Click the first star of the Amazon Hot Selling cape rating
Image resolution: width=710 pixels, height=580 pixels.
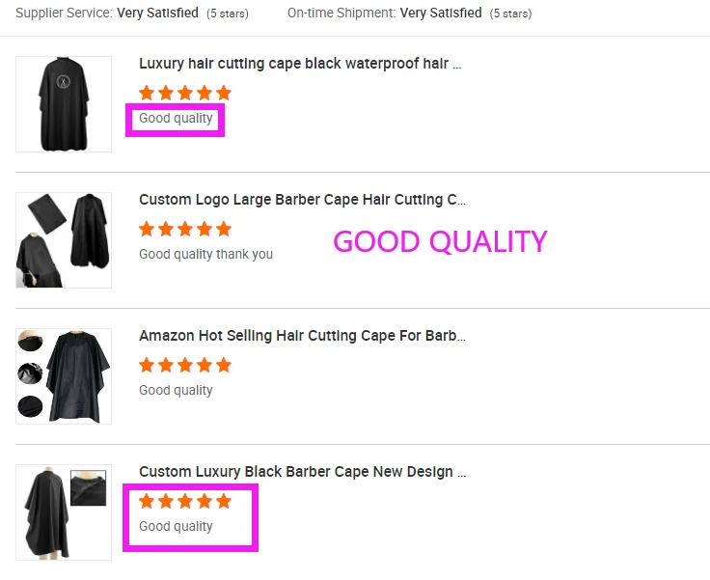[x=147, y=365]
